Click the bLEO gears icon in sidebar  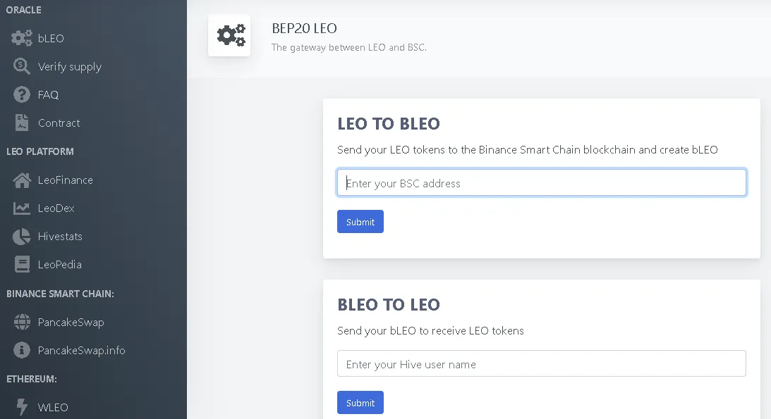(22, 38)
